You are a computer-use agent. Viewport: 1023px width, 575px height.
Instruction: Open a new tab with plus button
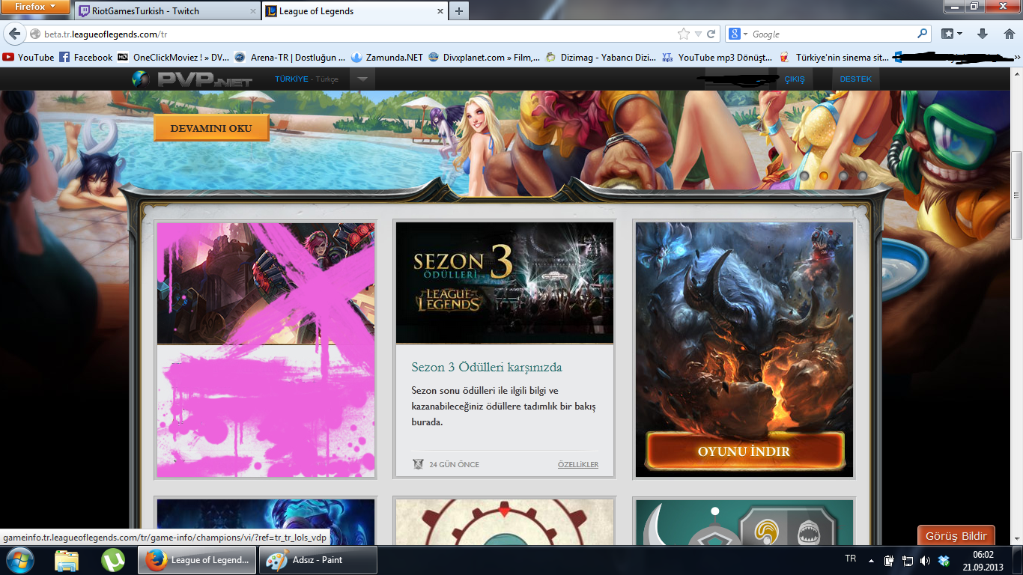click(x=459, y=10)
